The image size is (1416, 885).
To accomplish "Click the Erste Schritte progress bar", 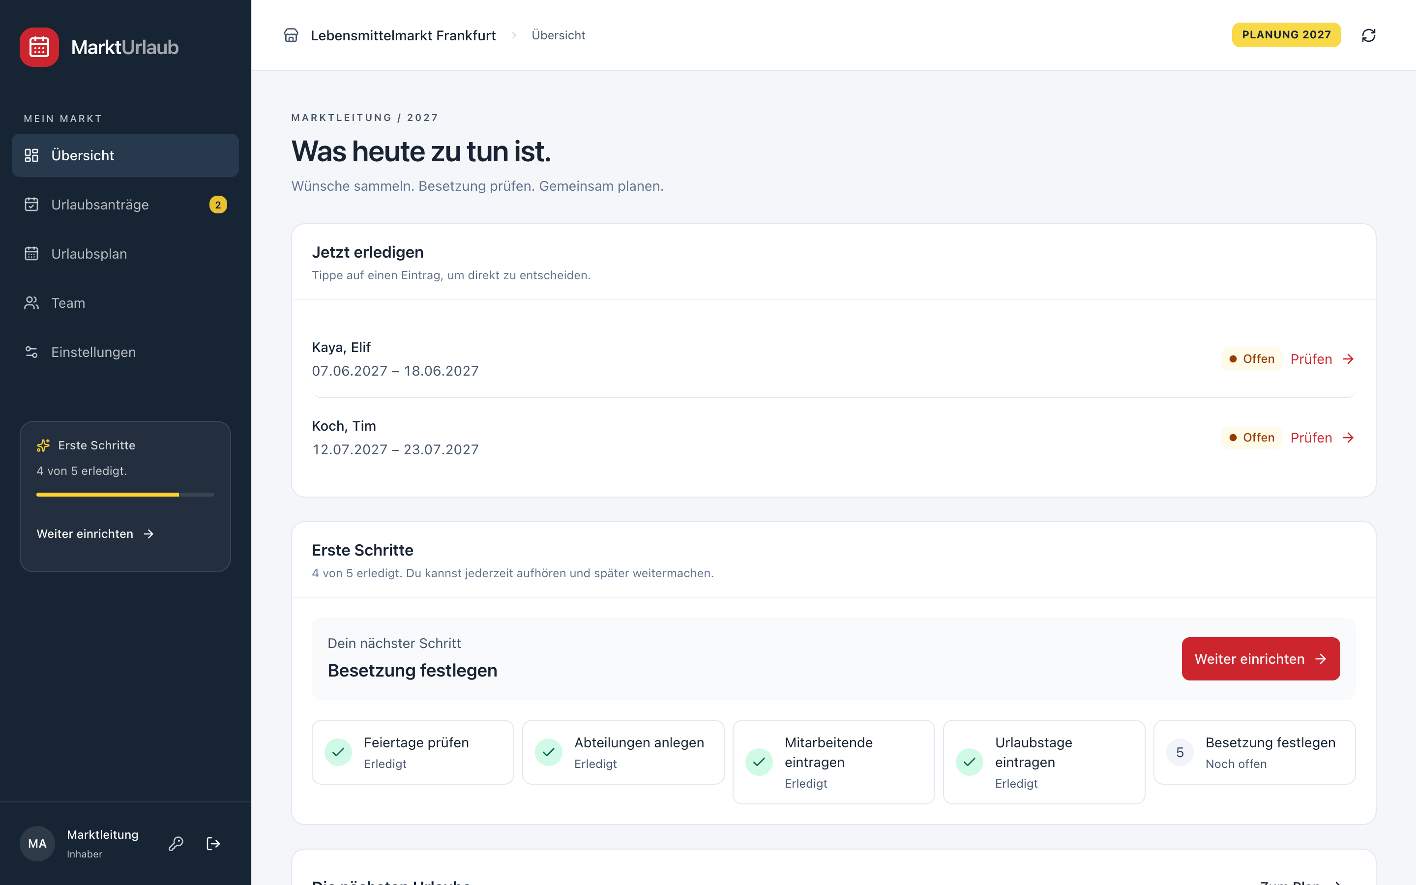I will click(x=125, y=495).
